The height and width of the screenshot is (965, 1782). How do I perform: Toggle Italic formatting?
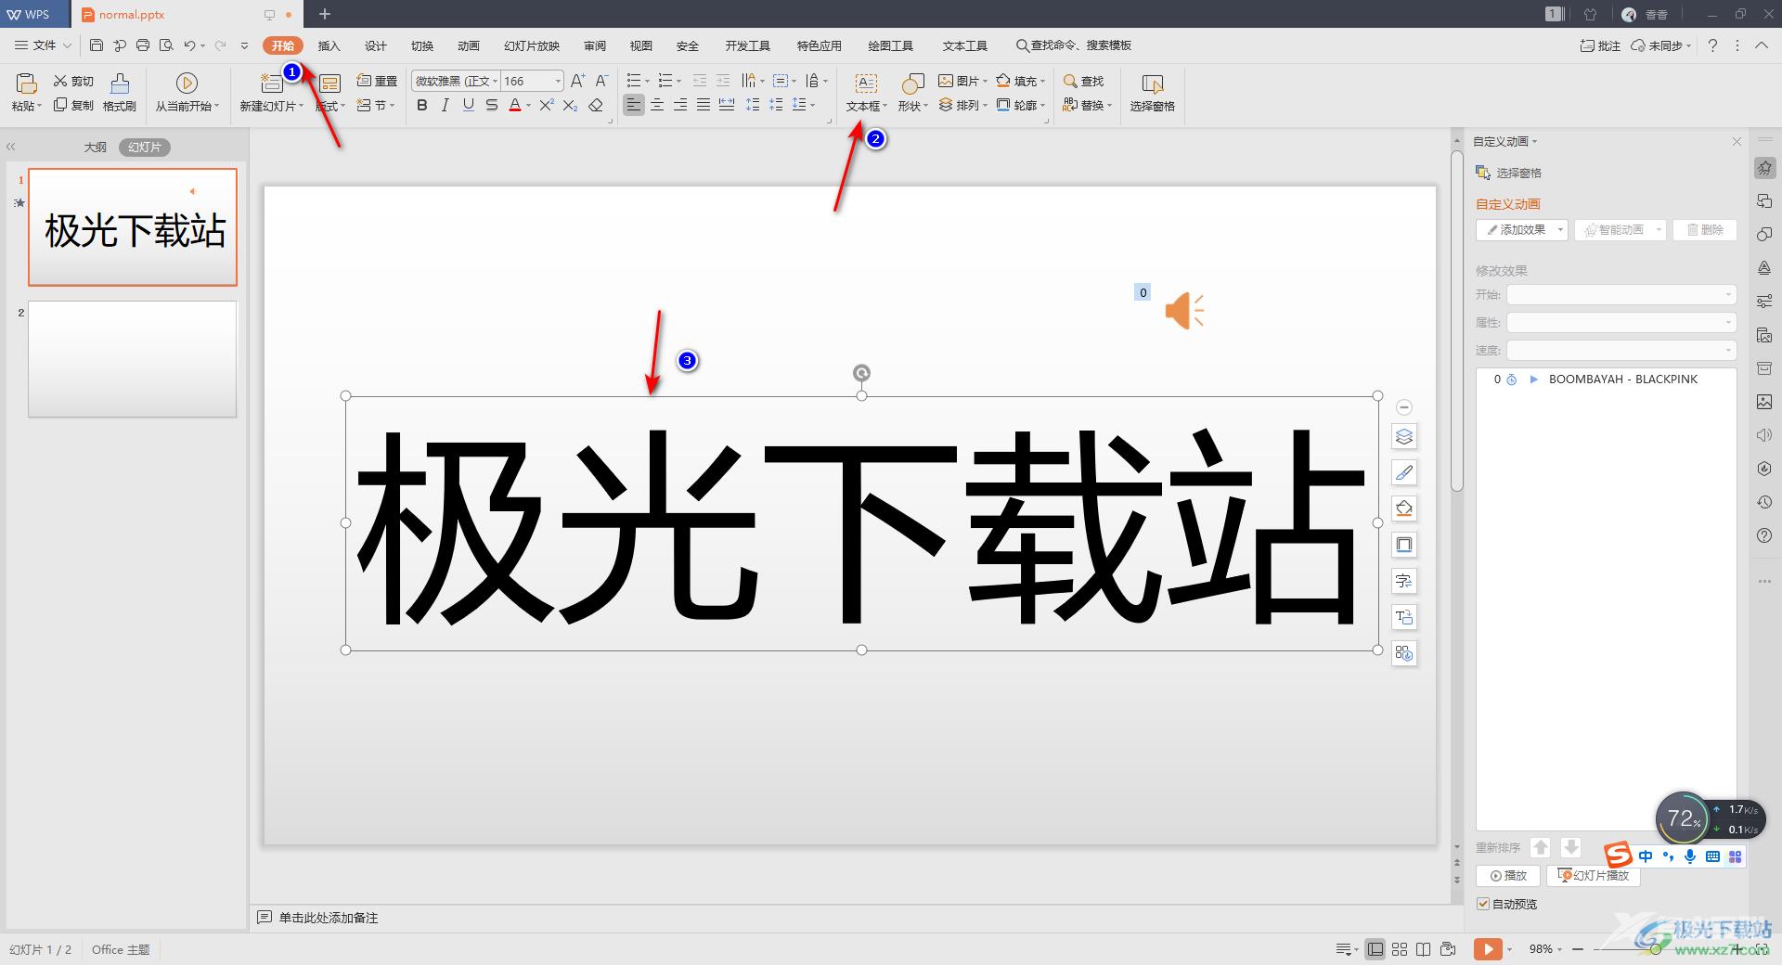[x=445, y=105]
